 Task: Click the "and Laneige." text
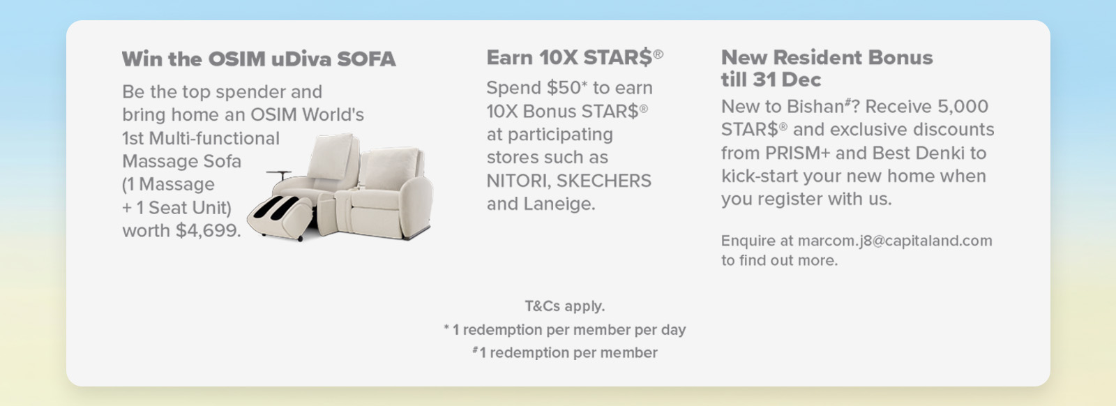541,204
